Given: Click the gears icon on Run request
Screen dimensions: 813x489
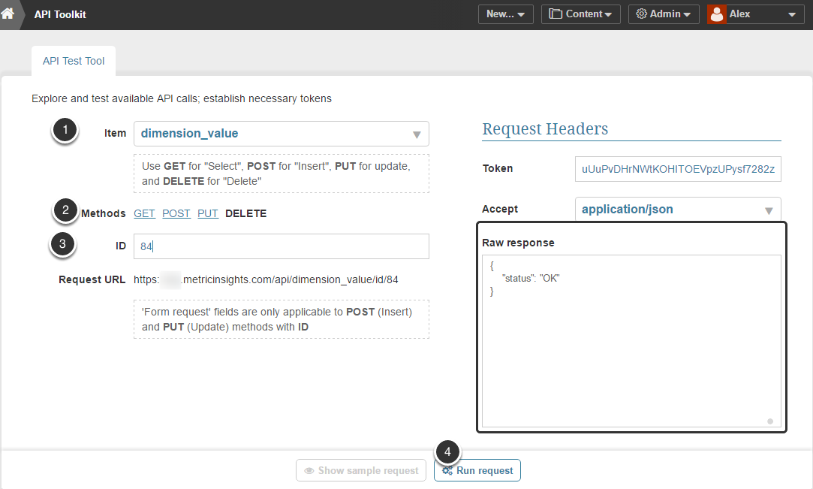Looking at the screenshot, I should [447, 471].
